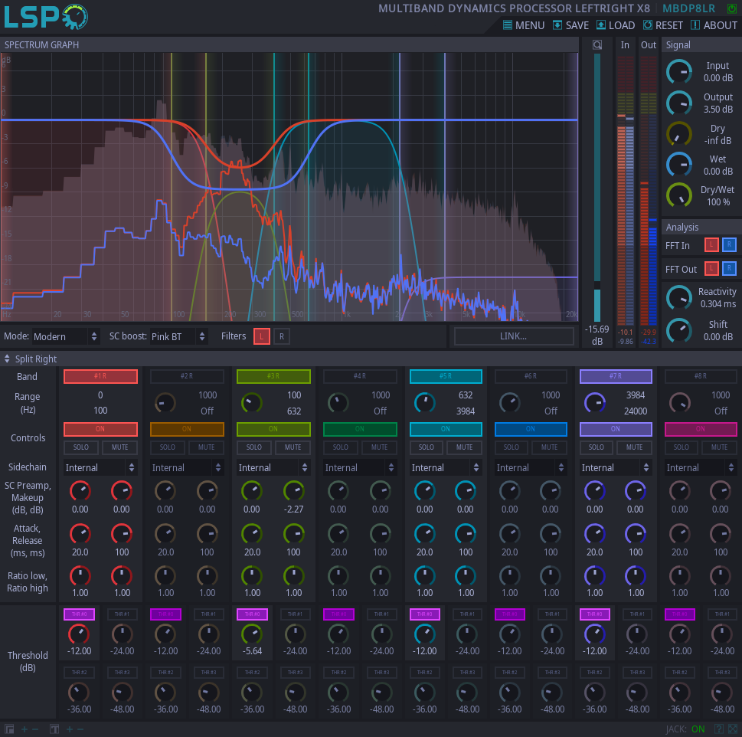Toggle band #1R ON switch
The height and width of the screenshot is (737, 742).
pos(100,429)
